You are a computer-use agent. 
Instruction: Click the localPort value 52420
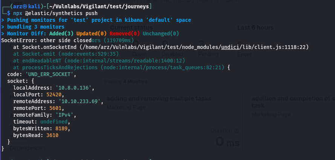54,95
